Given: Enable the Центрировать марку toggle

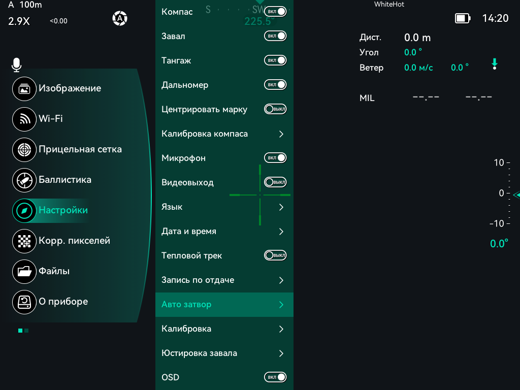Looking at the screenshot, I should pyautogui.click(x=275, y=109).
